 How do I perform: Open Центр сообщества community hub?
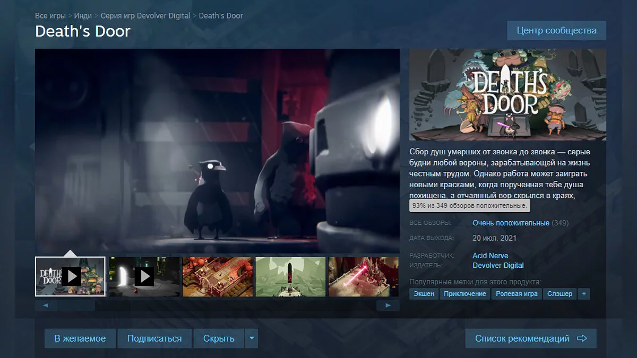click(x=556, y=30)
